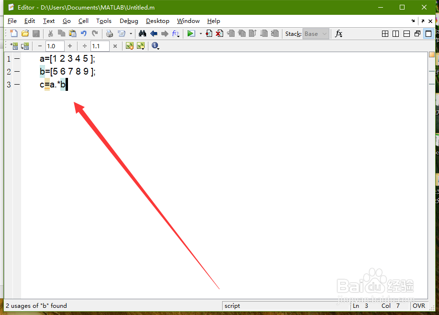The height and width of the screenshot is (315, 439).
Task: Save the file with the floppy disk icon
Action: [36, 33]
